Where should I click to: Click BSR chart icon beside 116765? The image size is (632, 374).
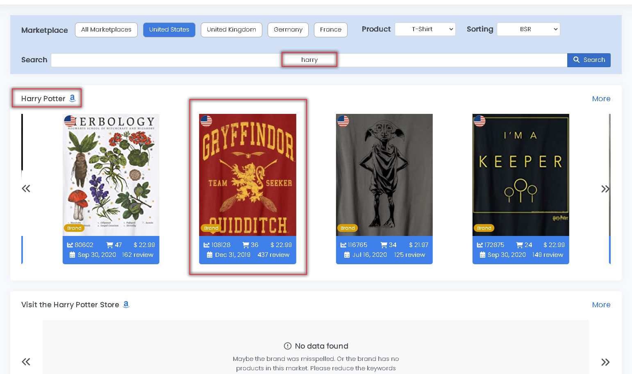pos(343,245)
